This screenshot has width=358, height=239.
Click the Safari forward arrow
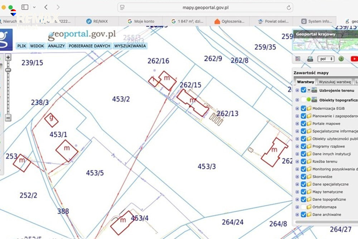[x=58, y=7]
